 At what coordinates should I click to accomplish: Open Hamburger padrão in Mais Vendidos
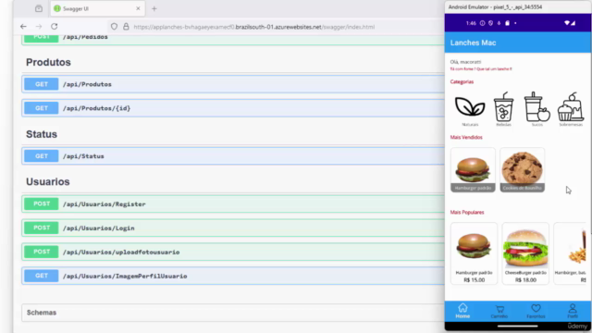point(473,170)
